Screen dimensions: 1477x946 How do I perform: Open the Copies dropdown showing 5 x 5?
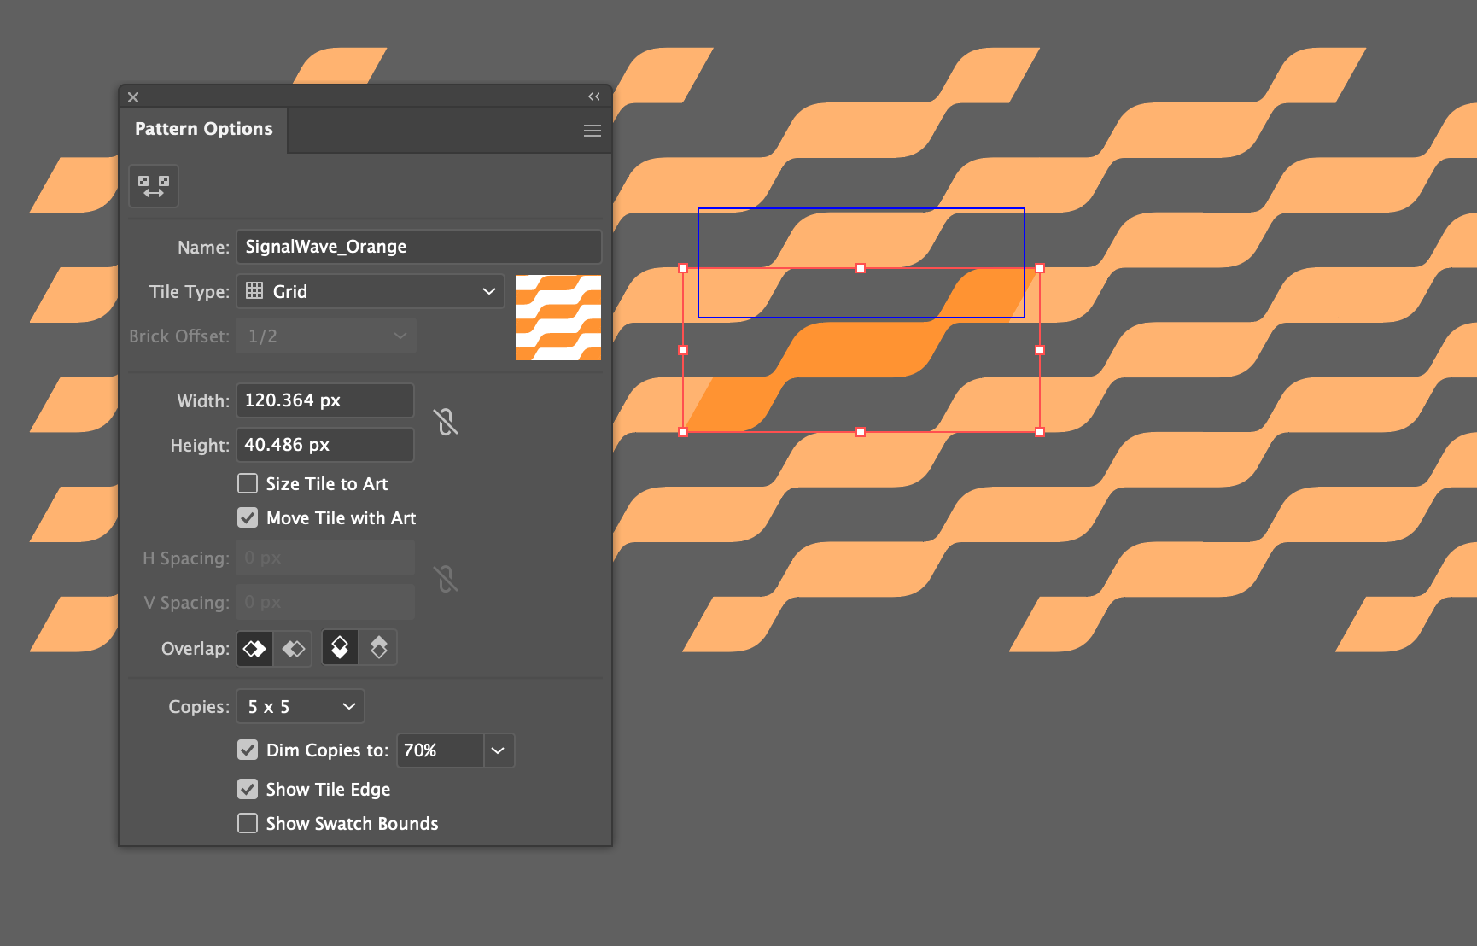pyautogui.click(x=300, y=706)
